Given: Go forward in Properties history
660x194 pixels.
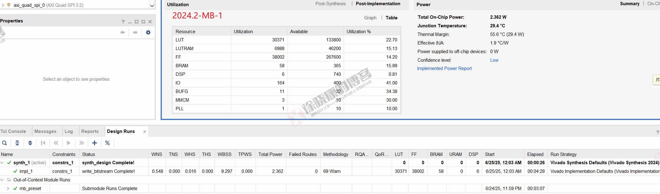Looking at the screenshot, I should (x=135, y=32).
